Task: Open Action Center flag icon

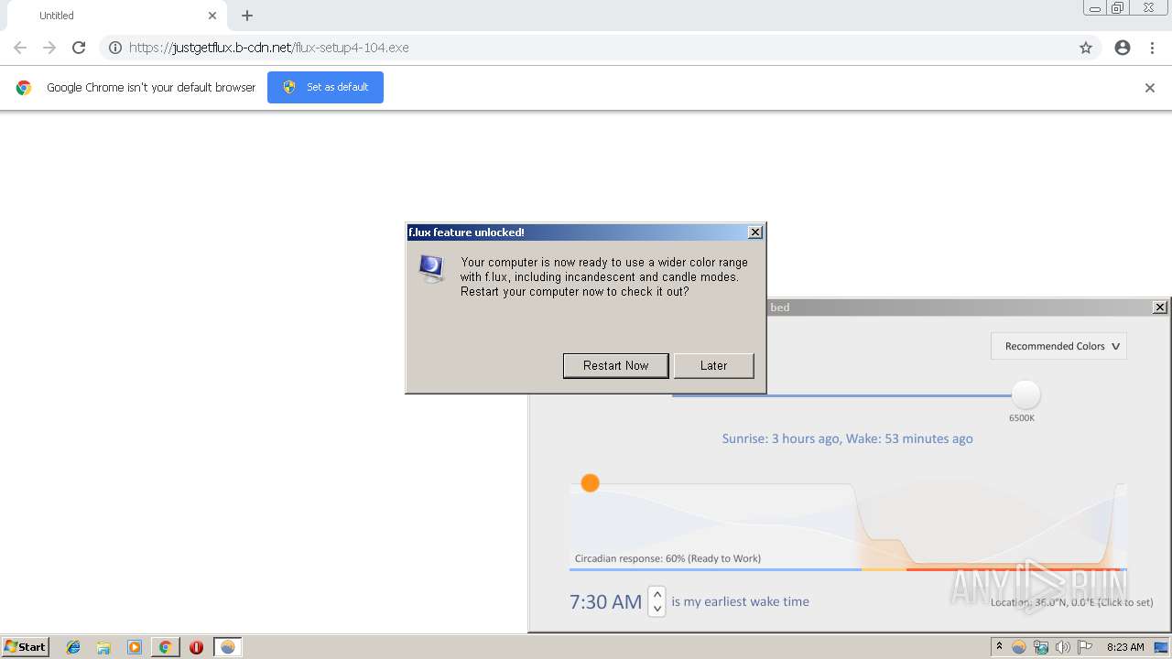Action: [x=1085, y=647]
